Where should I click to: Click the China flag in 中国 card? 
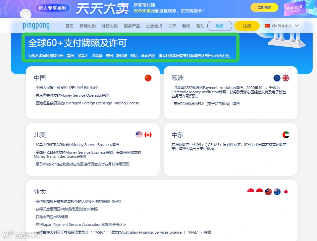[x=148, y=78]
